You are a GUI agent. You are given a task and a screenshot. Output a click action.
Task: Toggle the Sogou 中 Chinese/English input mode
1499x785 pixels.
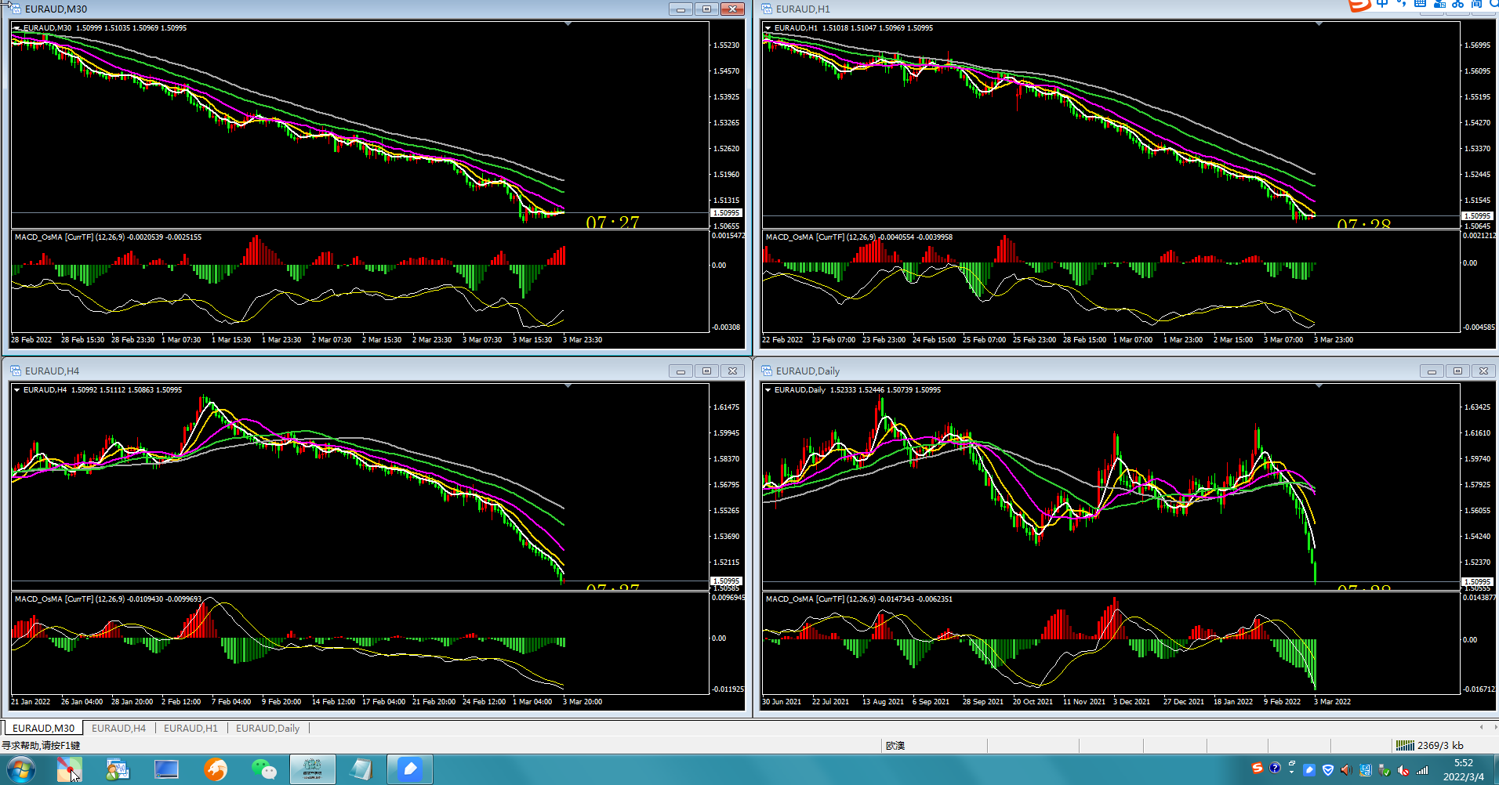click(1382, 4)
